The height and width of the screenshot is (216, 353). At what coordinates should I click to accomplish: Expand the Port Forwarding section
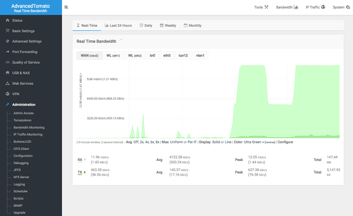[25, 52]
